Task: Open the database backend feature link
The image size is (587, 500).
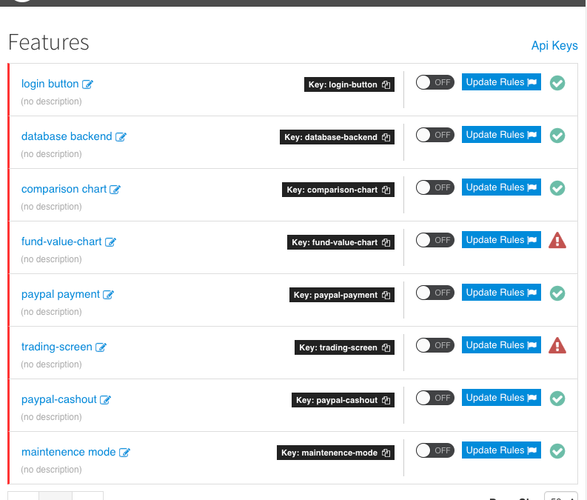Action: (67, 136)
